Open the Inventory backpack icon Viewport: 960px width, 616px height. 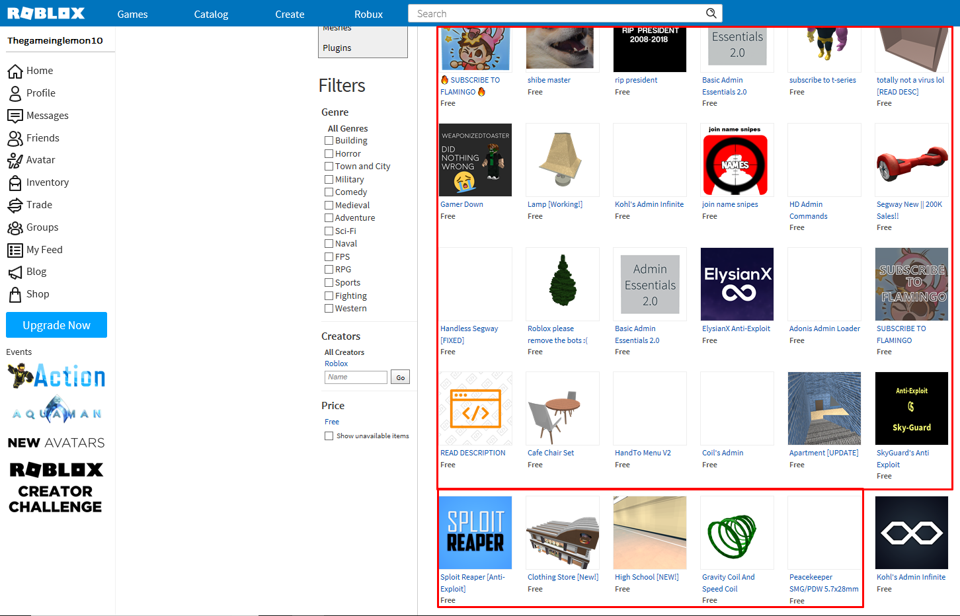pos(15,182)
